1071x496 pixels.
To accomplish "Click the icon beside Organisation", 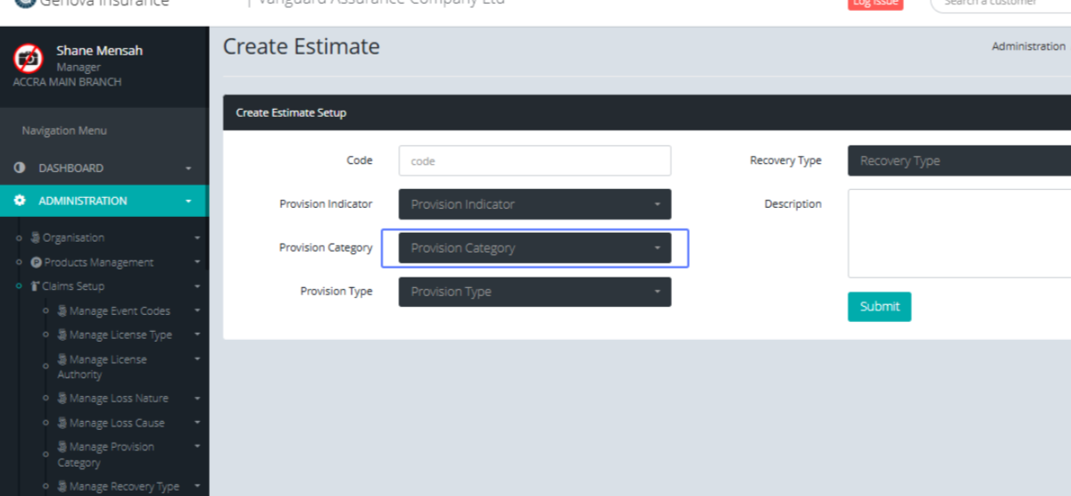I will pos(36,238).
